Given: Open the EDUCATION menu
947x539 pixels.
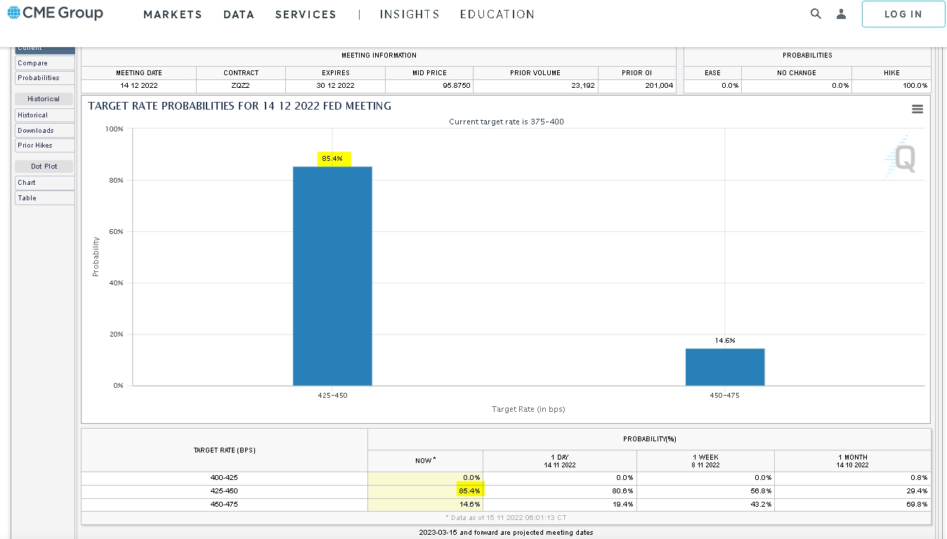Looking at the screenshot, I should (497, 14).
